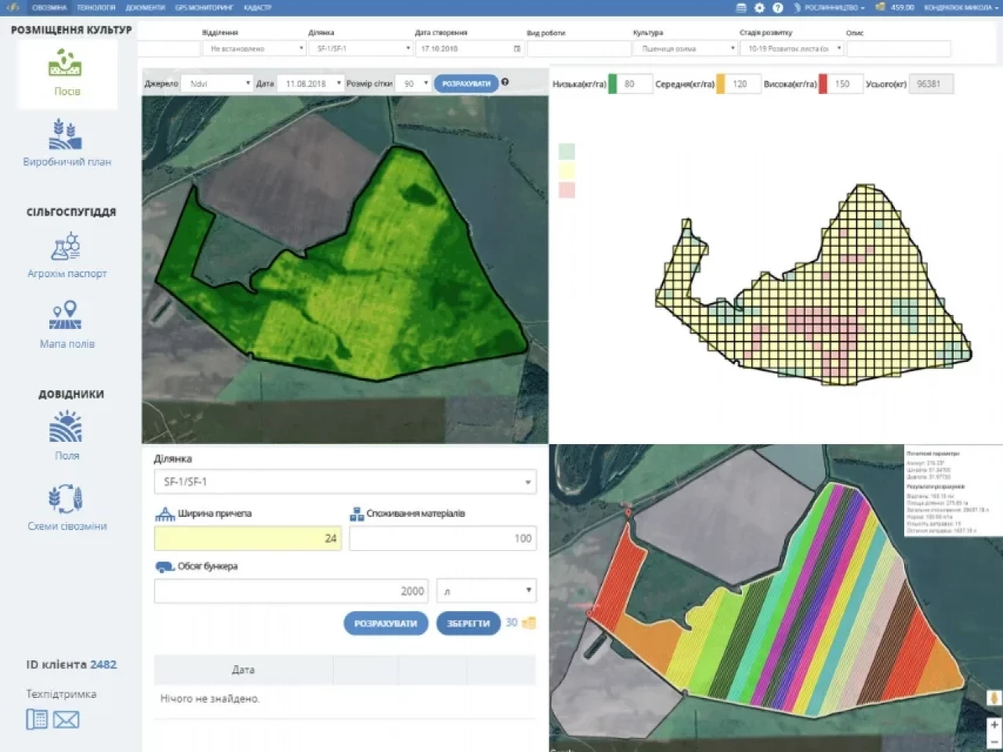Image resolution: width=1003 pixels, height=752 pixels.
Task: Click the envelope support email icon
Action: 66,719
